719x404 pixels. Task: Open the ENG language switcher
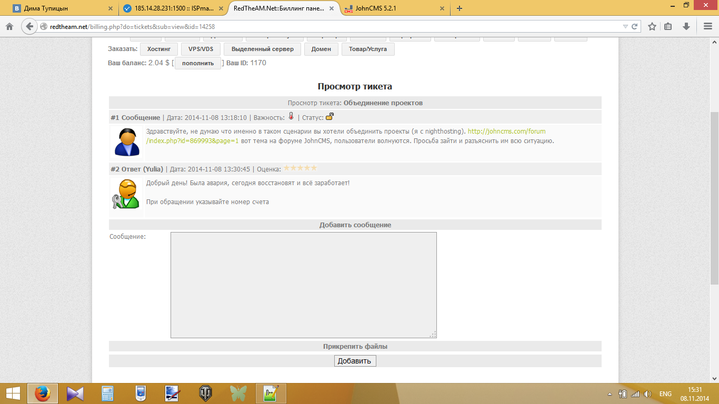pyautogui.click(x=665, y=394)
